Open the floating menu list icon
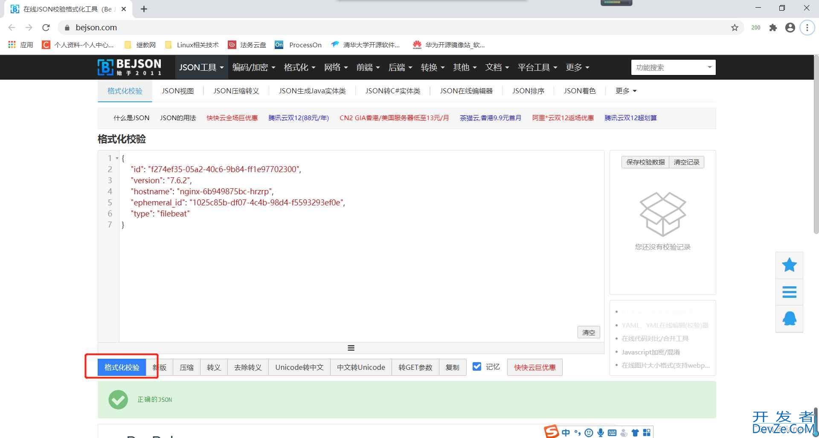The height and width of the screenshot is (438, 819). (789, 292)
